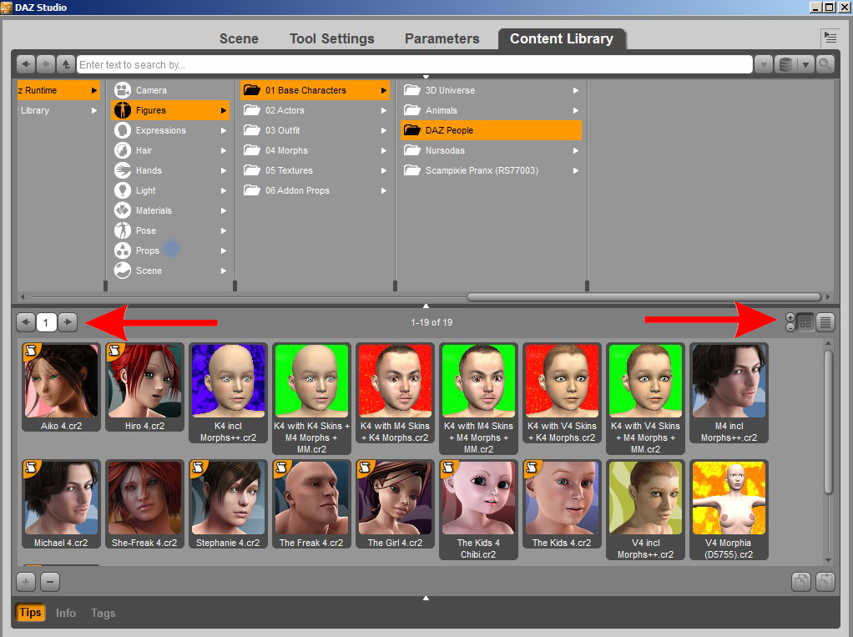Screen dimensions: 853x637
Task: Expand 04 Morphs folder arrow
Action: click(384, 150)
